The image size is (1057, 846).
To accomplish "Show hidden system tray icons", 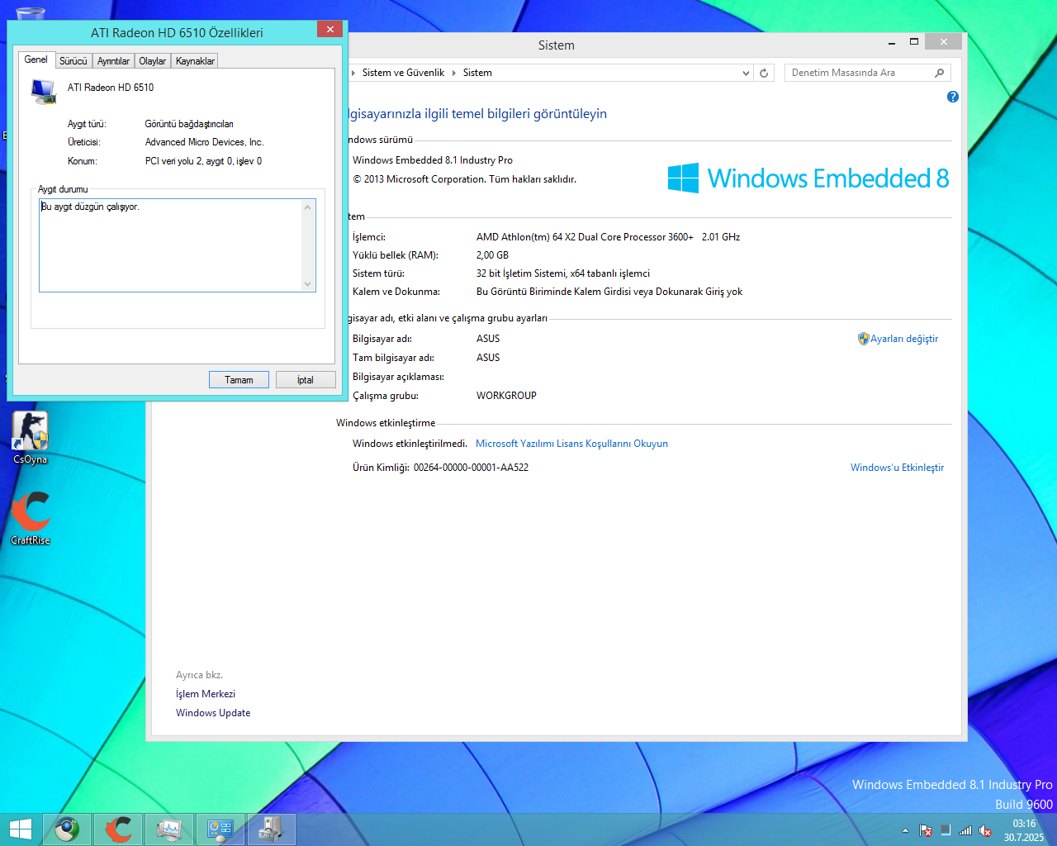I will point(905,831).
